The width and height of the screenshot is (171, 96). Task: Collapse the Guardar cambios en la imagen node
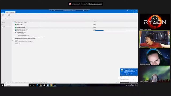tap(14, 31)
